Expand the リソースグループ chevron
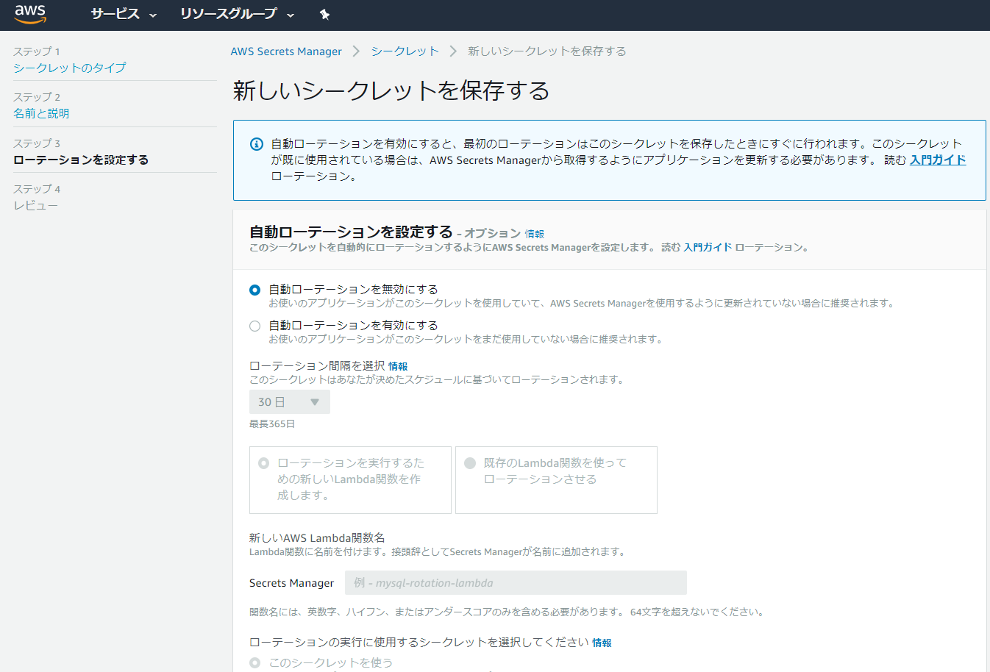This screenshot has height=672, width=990. [291, 15]
